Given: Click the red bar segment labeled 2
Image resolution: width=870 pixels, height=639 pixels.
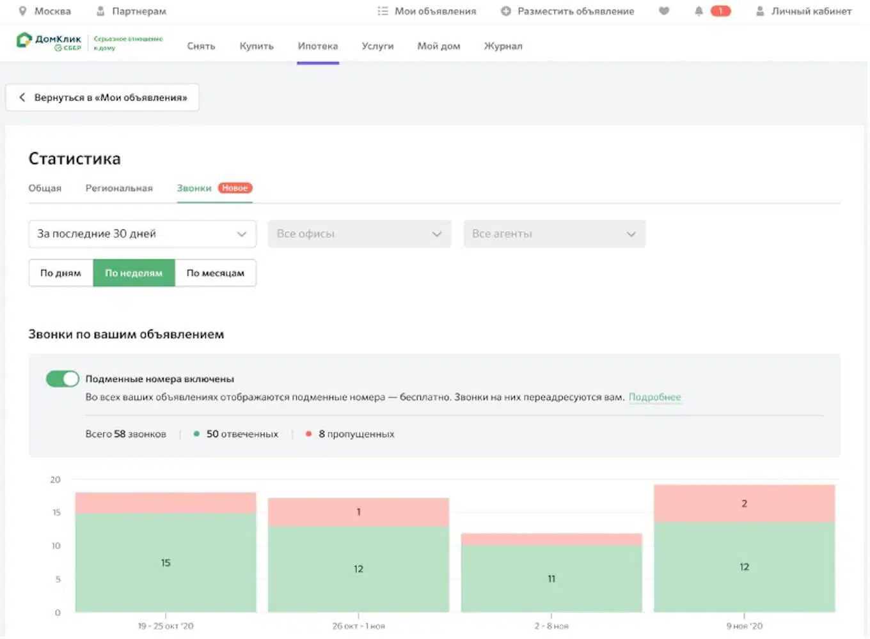Looking at the screenshot, I should coord(744,504).
